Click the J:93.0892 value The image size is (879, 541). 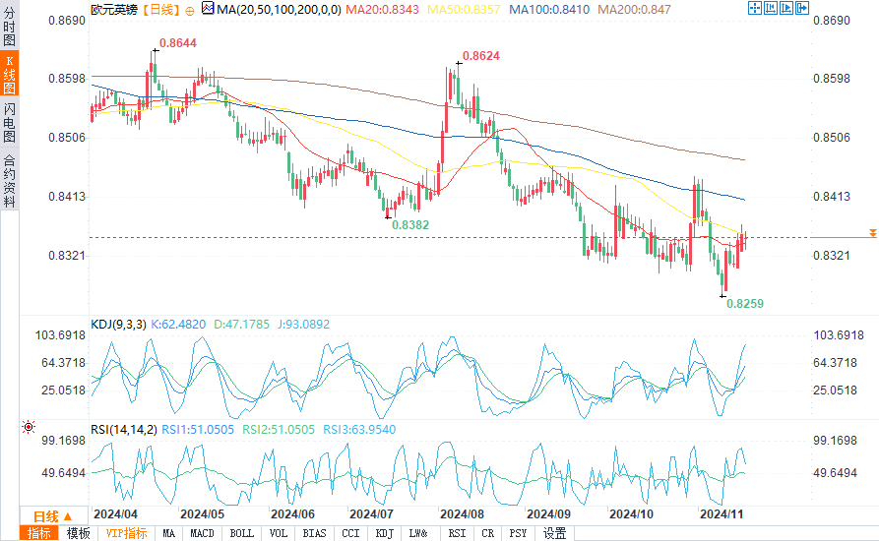303,325
